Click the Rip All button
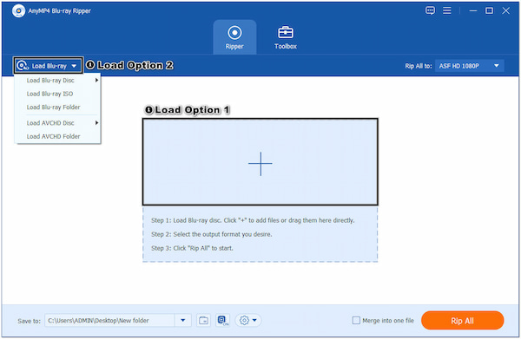Image resolution: width=521 pixels, height=339 pixels. click(462, 321)
